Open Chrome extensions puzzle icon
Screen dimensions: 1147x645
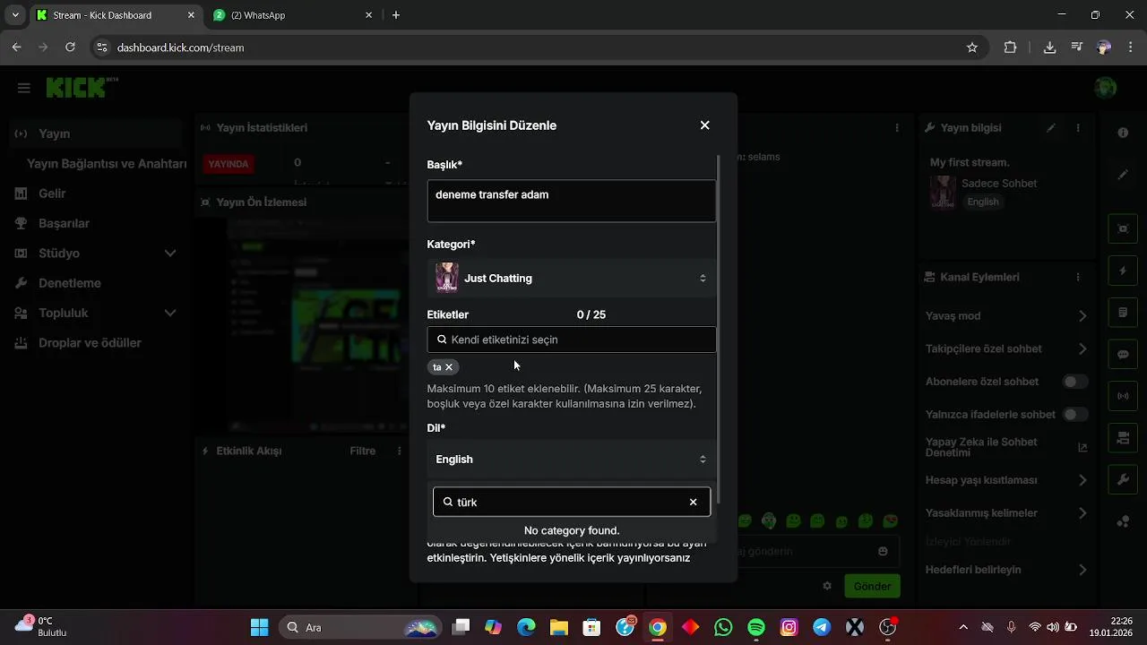click(1011, 47)
